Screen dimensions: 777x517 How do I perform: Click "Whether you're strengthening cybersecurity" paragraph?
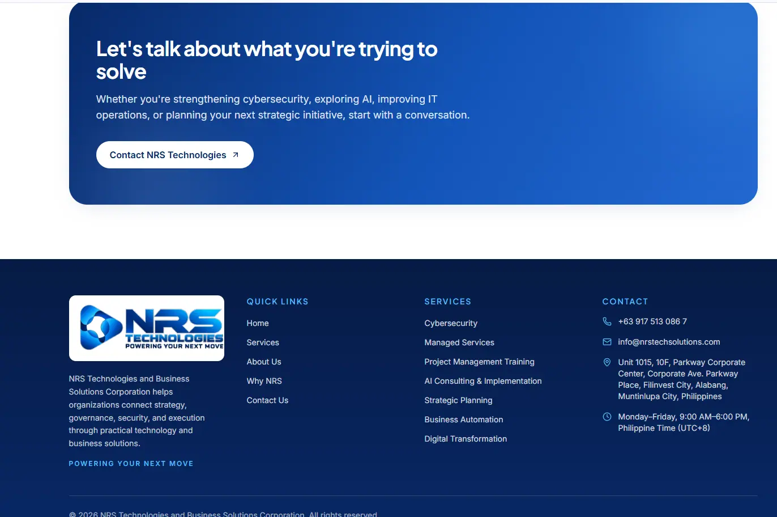pyautogui.click(x=283, y=107)
